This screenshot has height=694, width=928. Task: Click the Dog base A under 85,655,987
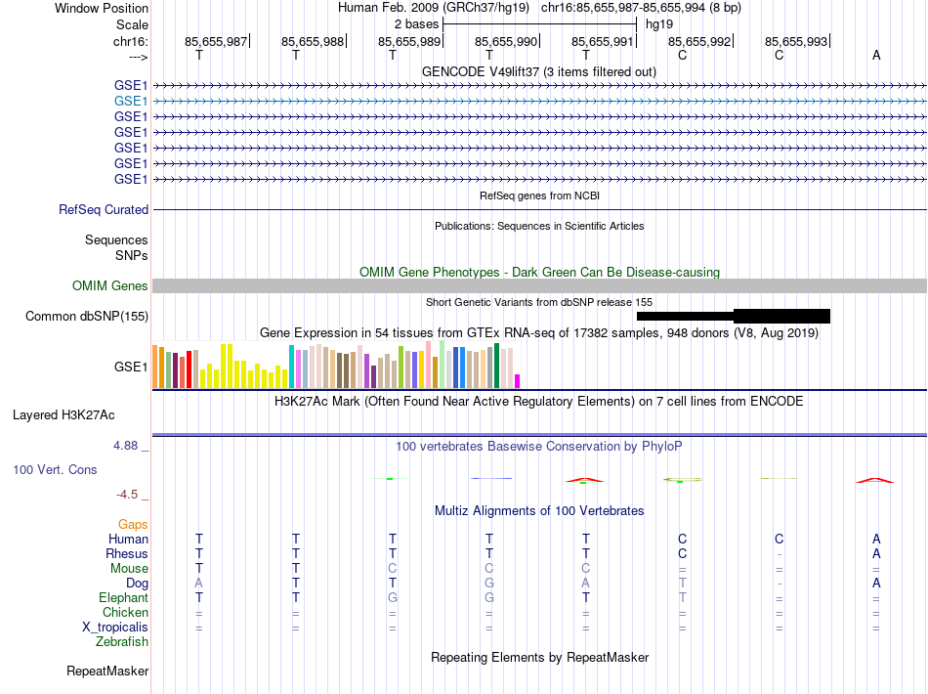199,584
